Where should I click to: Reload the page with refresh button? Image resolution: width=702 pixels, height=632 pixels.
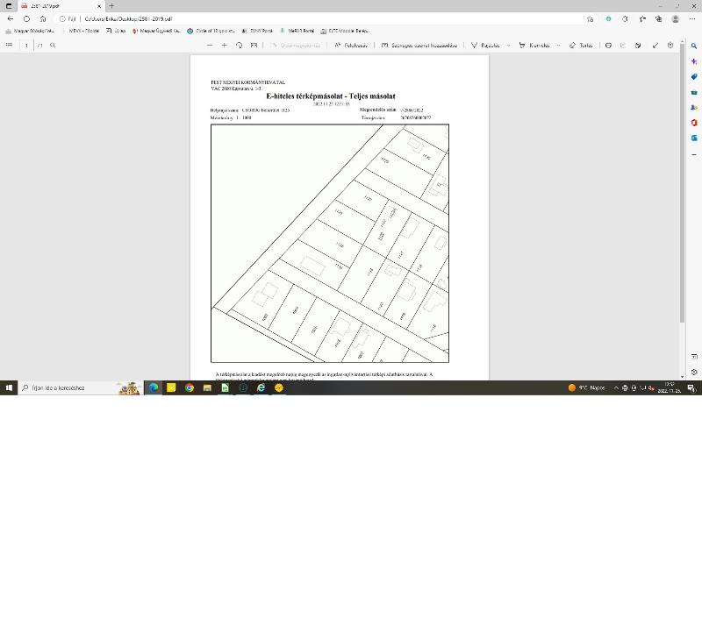pos(26,18)
